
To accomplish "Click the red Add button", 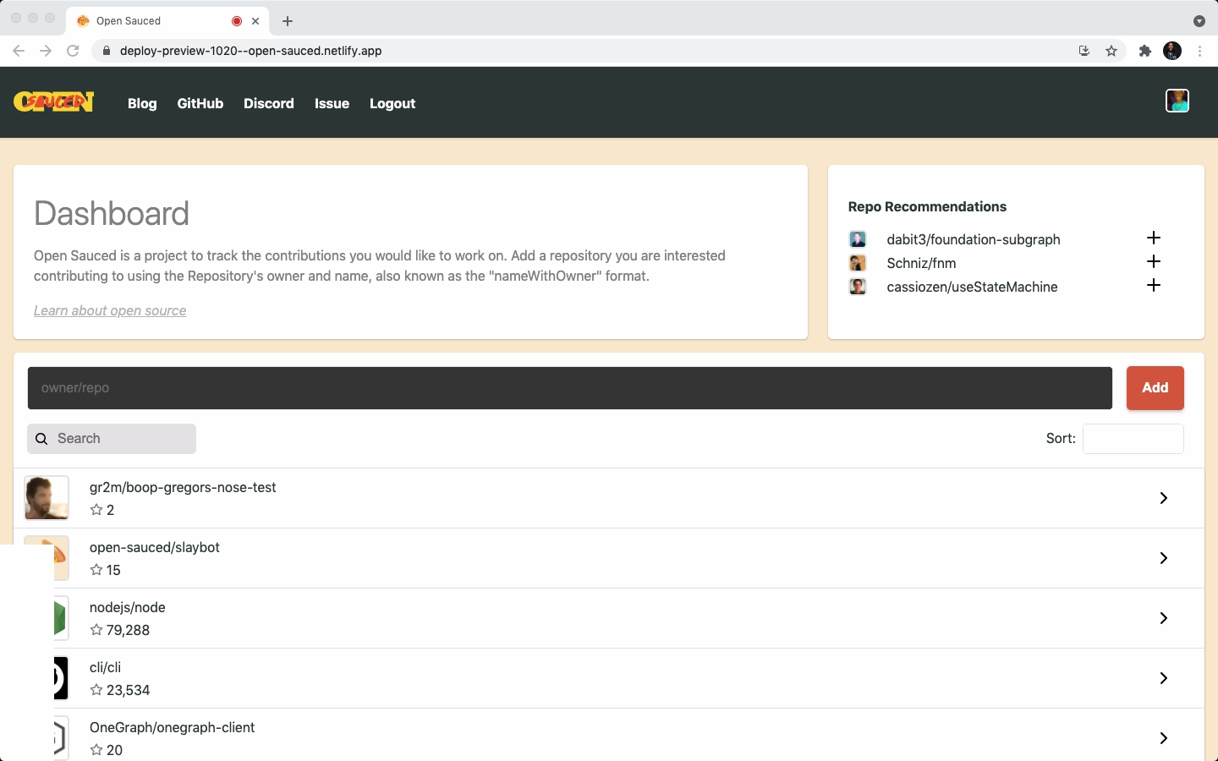I will point(1155,388).
